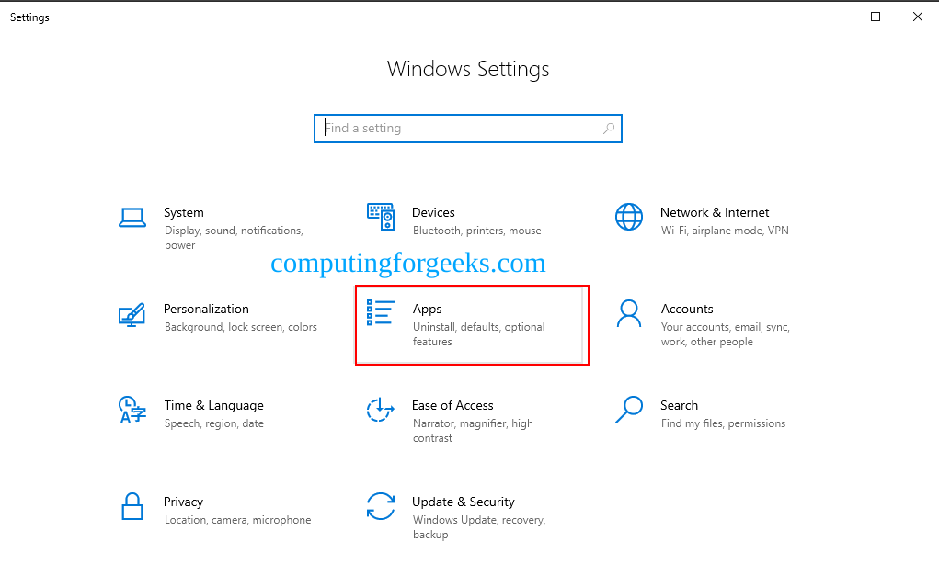Select the Background, lock screen, colors description
This screenshot has height=564, width=939.
pyautogui.click(x=240, y=326)
